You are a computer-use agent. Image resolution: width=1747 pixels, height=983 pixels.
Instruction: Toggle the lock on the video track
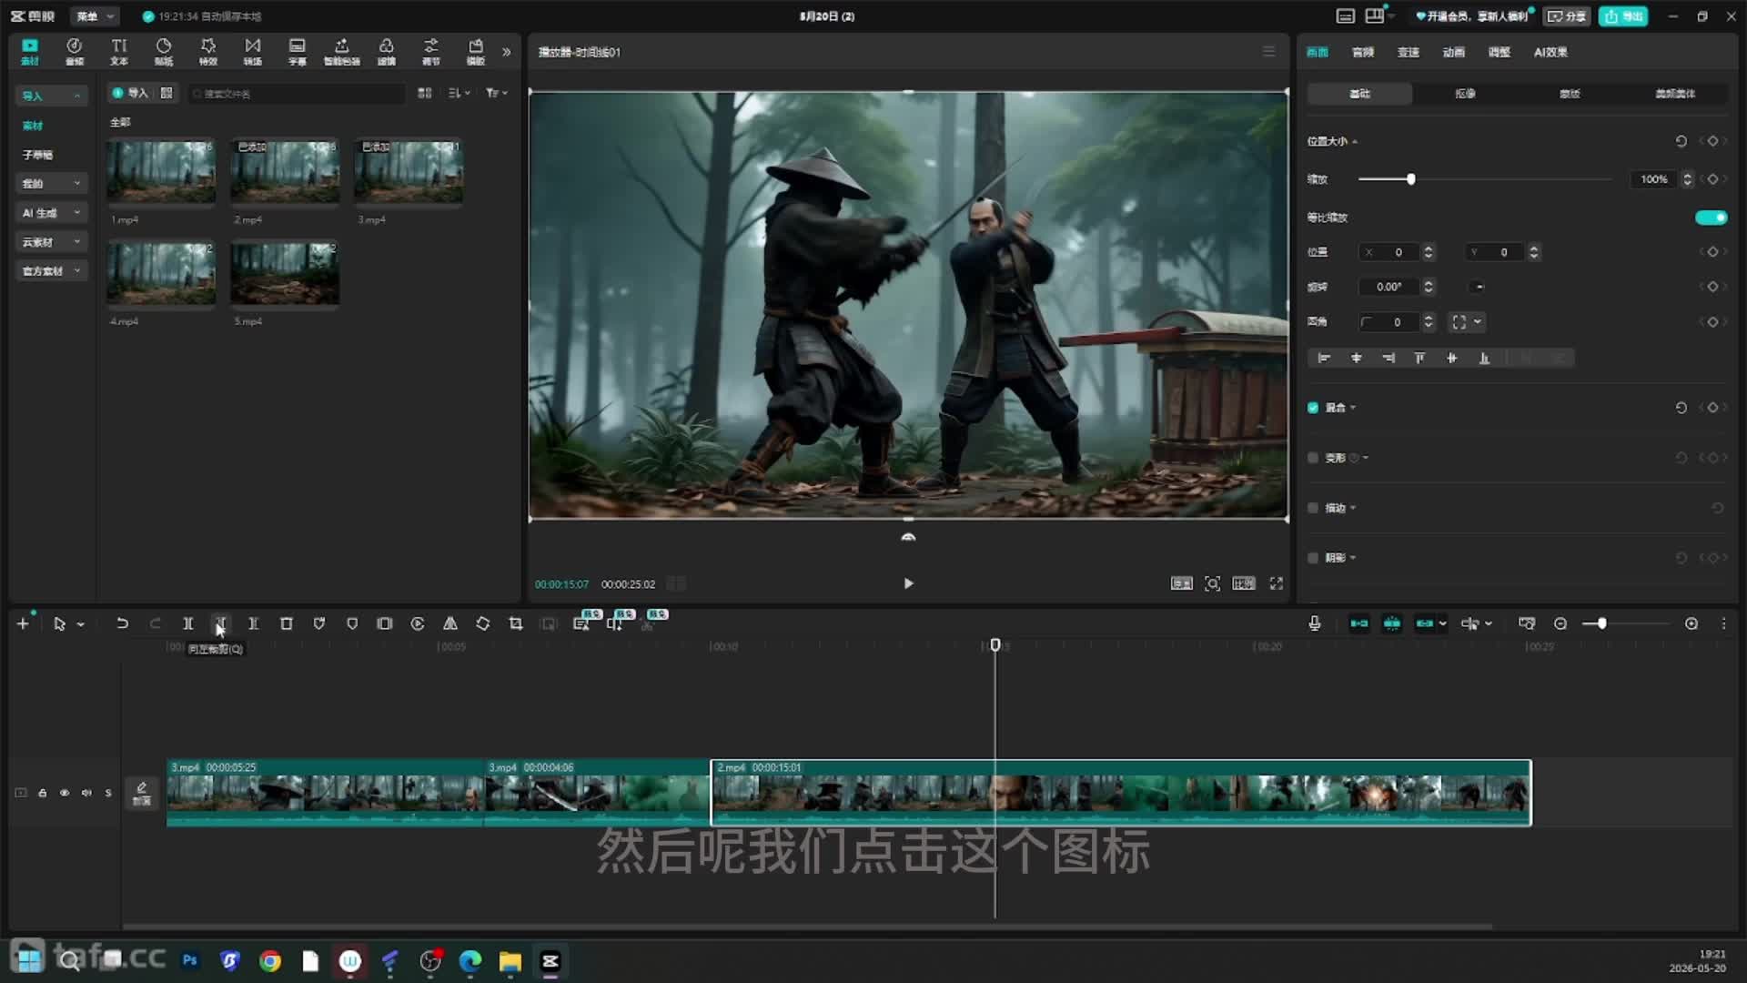(x=43, y=793)
